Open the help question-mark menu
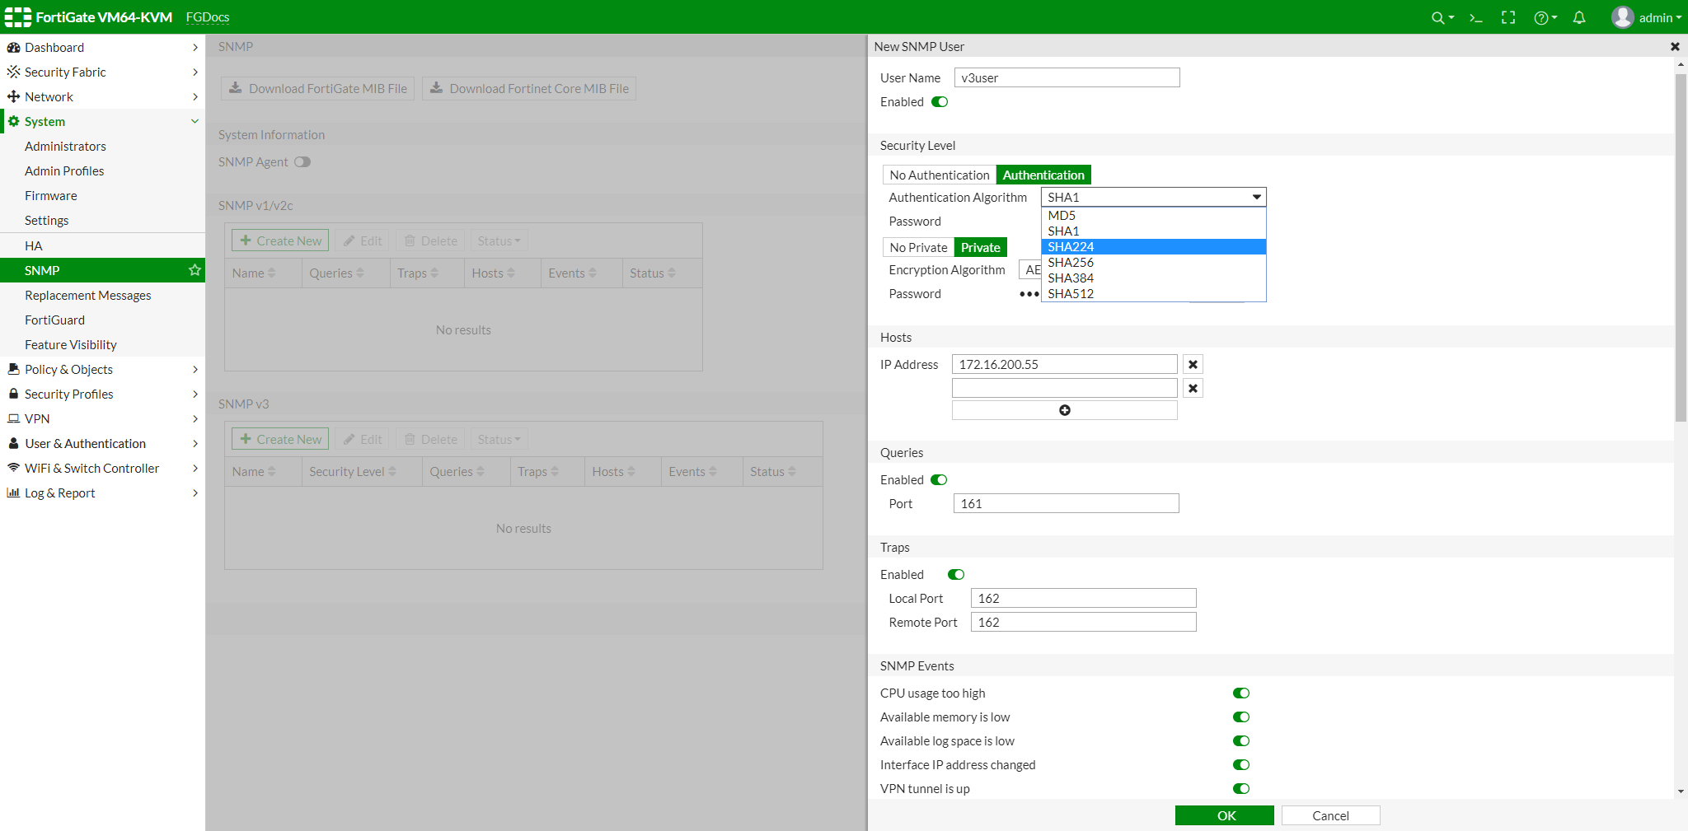This screenshot has height=831, width=1688. (1545, 17)
